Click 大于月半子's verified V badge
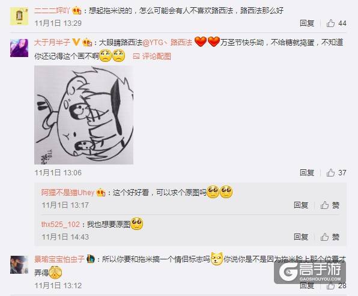 76,42
